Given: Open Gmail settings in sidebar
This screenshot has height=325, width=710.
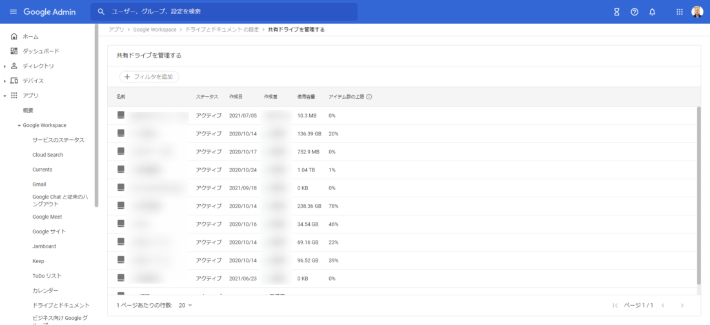Looking at the screenshot, I should pos(39,184).
